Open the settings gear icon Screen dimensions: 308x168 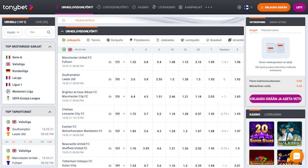239,7
